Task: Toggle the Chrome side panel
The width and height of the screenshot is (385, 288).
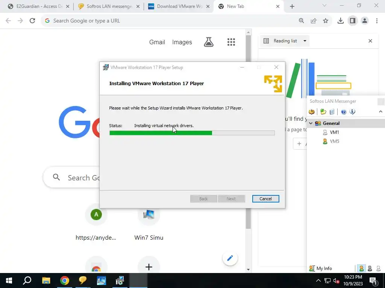Action: (x=353, y=21)
